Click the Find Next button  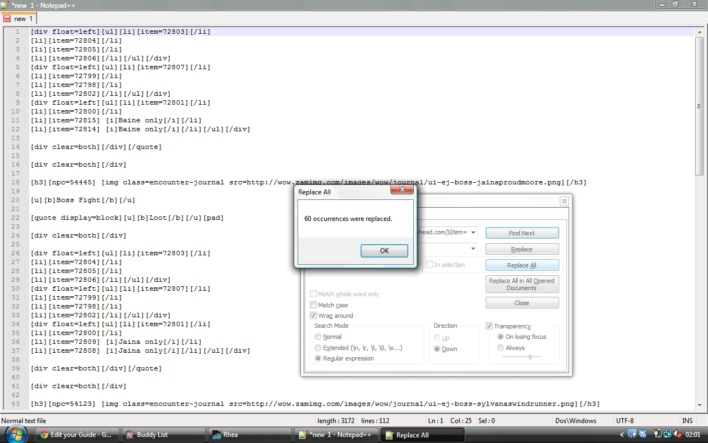(522, 233)
